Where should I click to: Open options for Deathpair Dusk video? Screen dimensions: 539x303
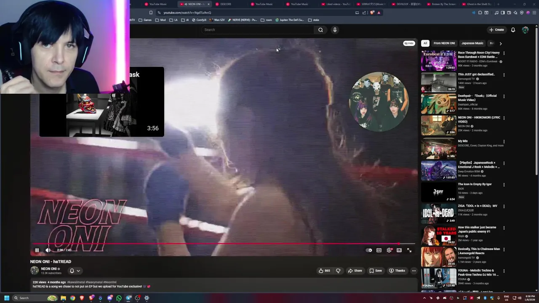click(x=504, y=96)
